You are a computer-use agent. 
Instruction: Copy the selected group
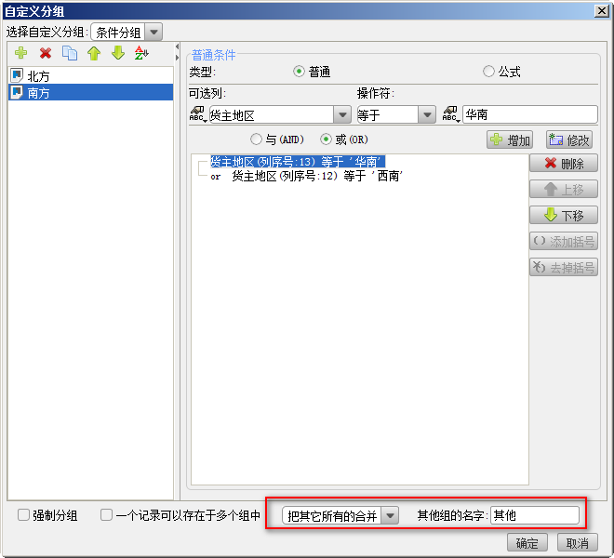[70, 53]
